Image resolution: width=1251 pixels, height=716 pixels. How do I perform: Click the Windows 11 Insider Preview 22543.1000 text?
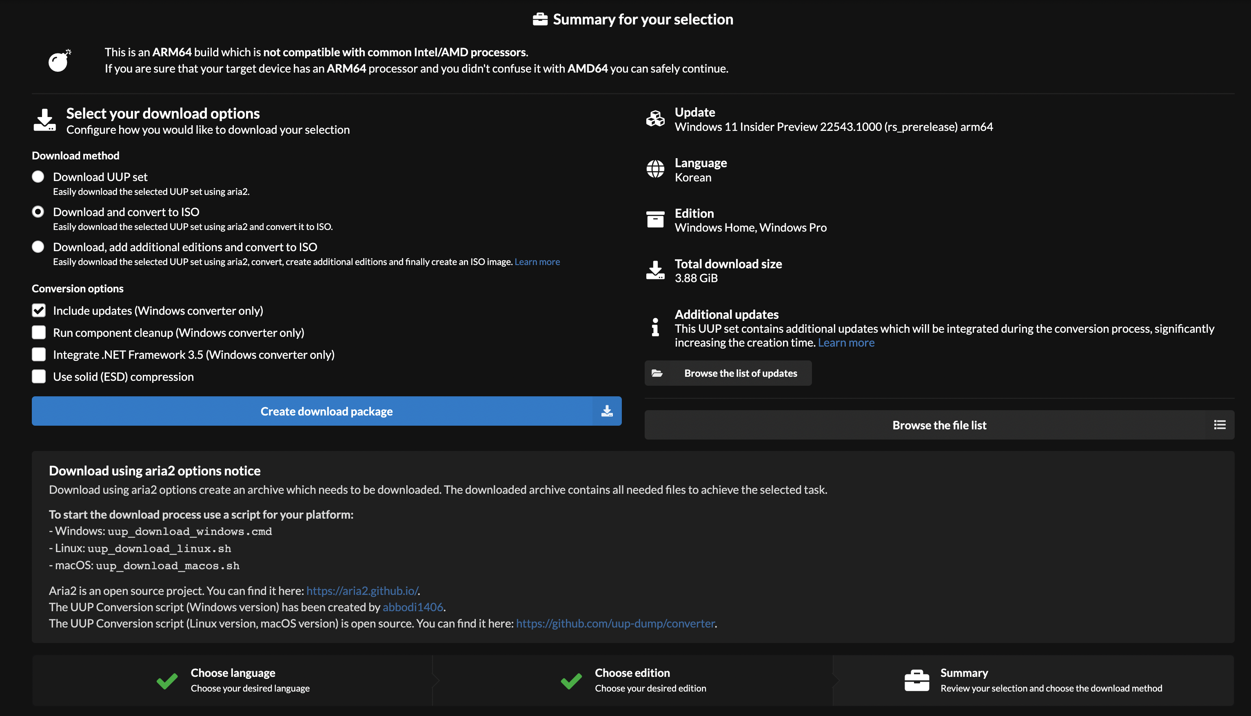[x=834, y=127]
